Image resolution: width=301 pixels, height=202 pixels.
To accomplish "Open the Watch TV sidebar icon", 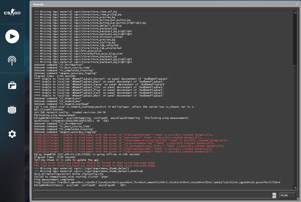I will pyautogui.click(x=12, y=110).
